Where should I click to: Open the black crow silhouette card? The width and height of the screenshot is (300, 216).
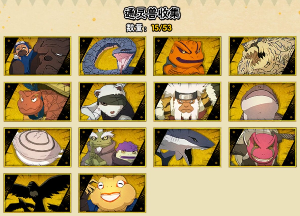[x=38, y=193]
